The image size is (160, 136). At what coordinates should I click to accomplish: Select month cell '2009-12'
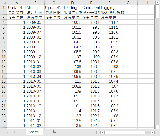click(x=35, y=57)
